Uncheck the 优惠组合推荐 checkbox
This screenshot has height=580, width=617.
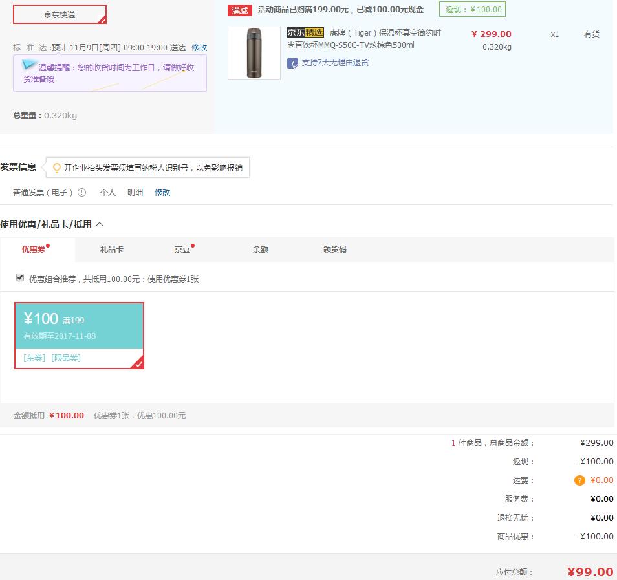pos(20,278)
